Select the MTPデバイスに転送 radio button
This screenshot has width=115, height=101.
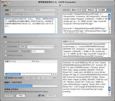(6, 56)
